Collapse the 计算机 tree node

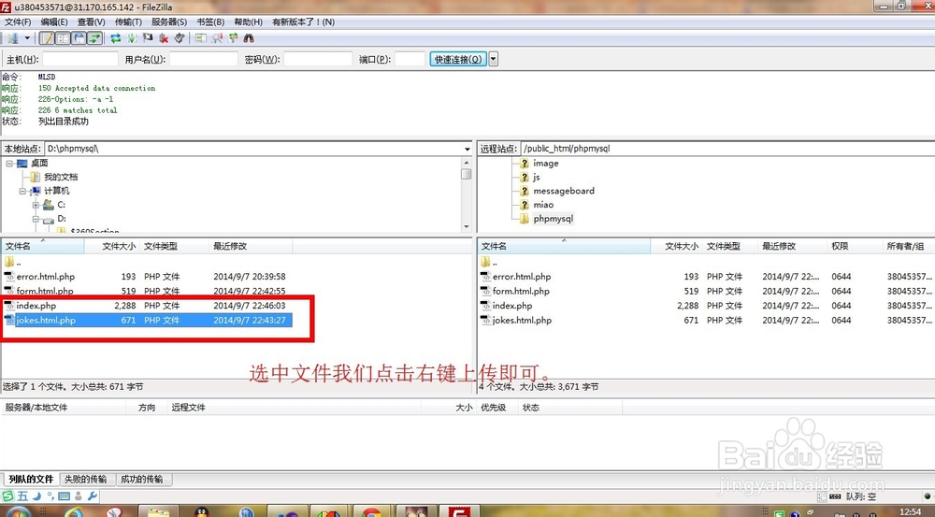pyautogui.click(x=22, y=191)
